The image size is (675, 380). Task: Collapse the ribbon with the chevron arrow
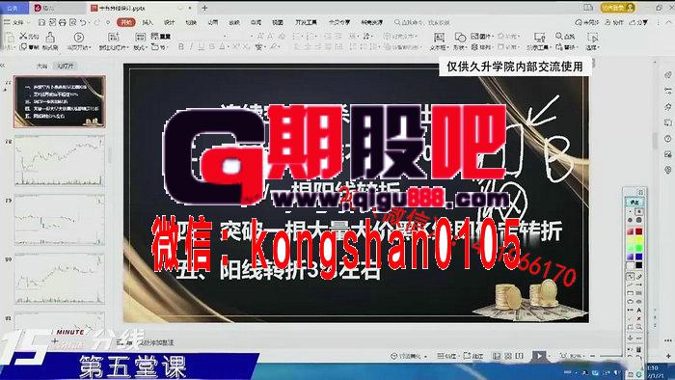click(667, 22)
